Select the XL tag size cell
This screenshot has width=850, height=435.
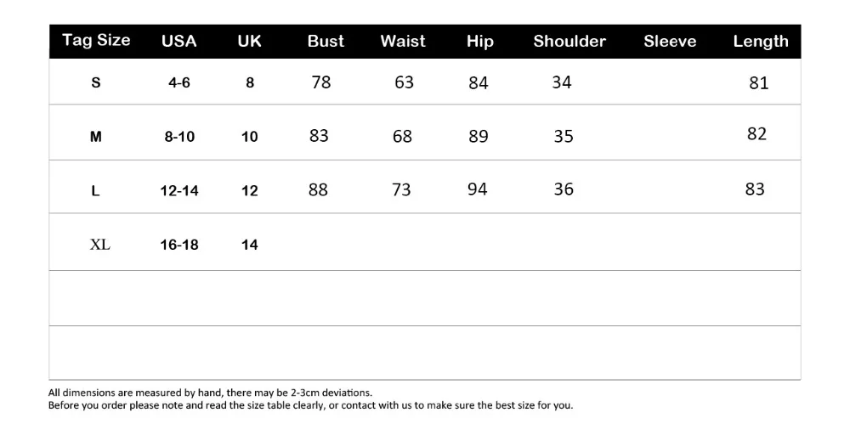pyautogui.click(x=99, y=245)
